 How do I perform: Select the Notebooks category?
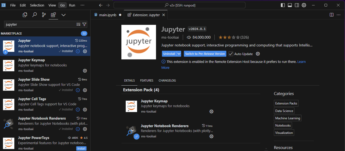(283, 125)
